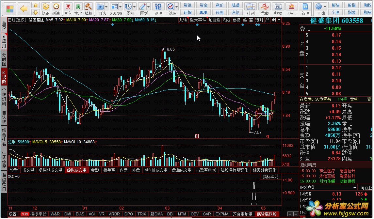Click the 卖出 sell icon
Screen dimensions: 374x219
78,9
